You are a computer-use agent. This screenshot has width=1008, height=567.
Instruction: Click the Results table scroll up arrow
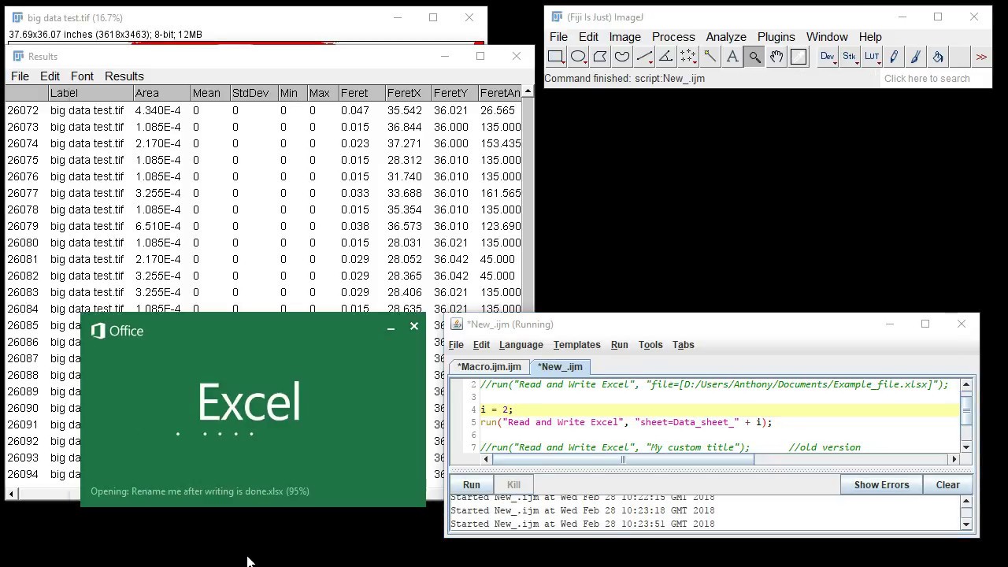(x=528, y=92)
